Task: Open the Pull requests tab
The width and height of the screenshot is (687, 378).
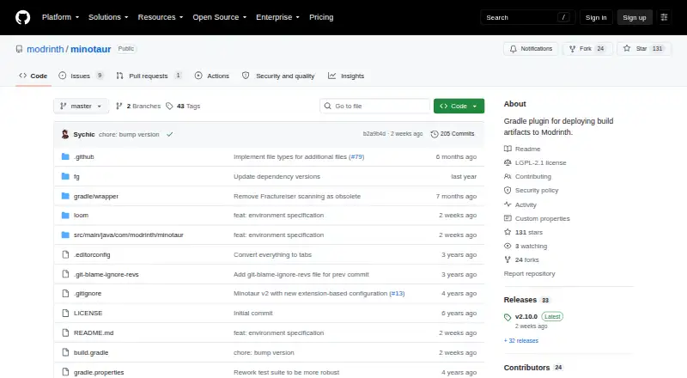Action: pyautogui.click(x=149, y=76)
